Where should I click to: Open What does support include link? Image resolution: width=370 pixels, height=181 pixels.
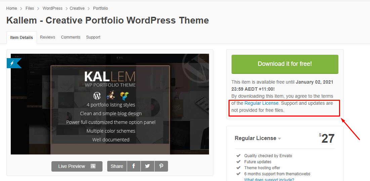(x=269, y=180)
